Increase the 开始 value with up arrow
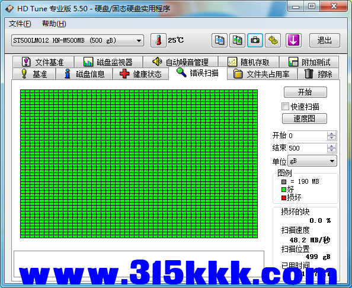Screen dimensions: 352x288 coord(331,133)
